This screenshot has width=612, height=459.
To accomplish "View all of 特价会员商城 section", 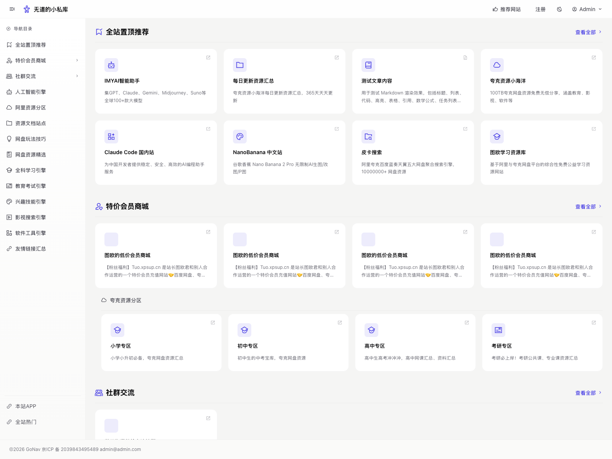I will (x=589, y=207).
